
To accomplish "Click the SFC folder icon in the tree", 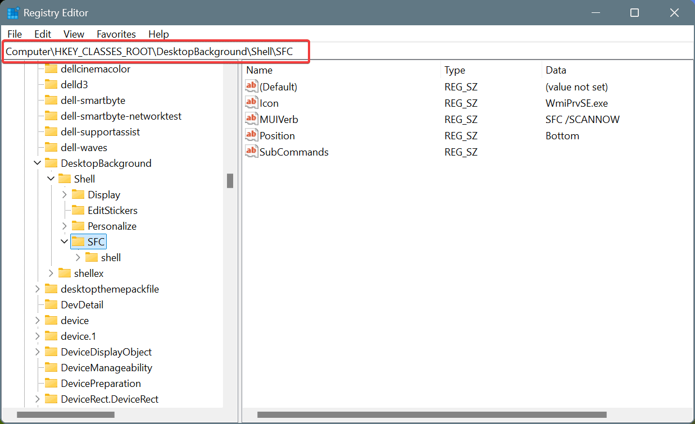I will click(78, 241).
